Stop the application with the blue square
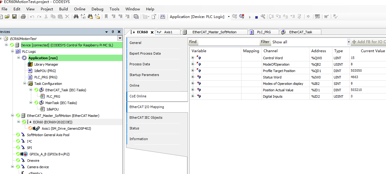 coord(257,17)
